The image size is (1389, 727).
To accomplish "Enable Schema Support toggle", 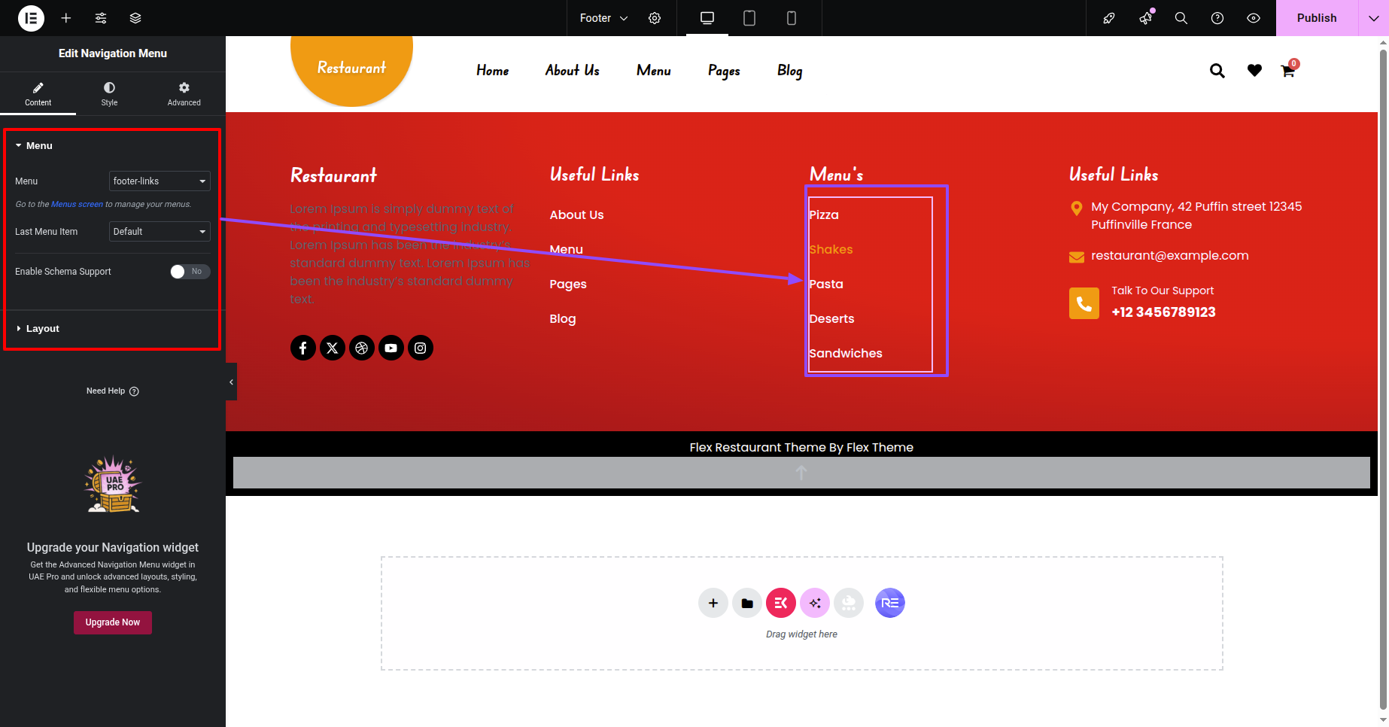I will coord(190,272).
